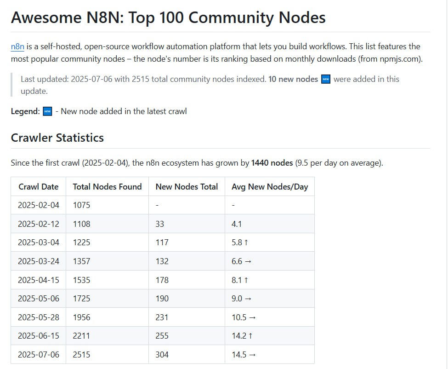Viewport: 448px width, 369px height.
Task: Select the crawl date cell 2025-05-06
Action: click(39, 298)
